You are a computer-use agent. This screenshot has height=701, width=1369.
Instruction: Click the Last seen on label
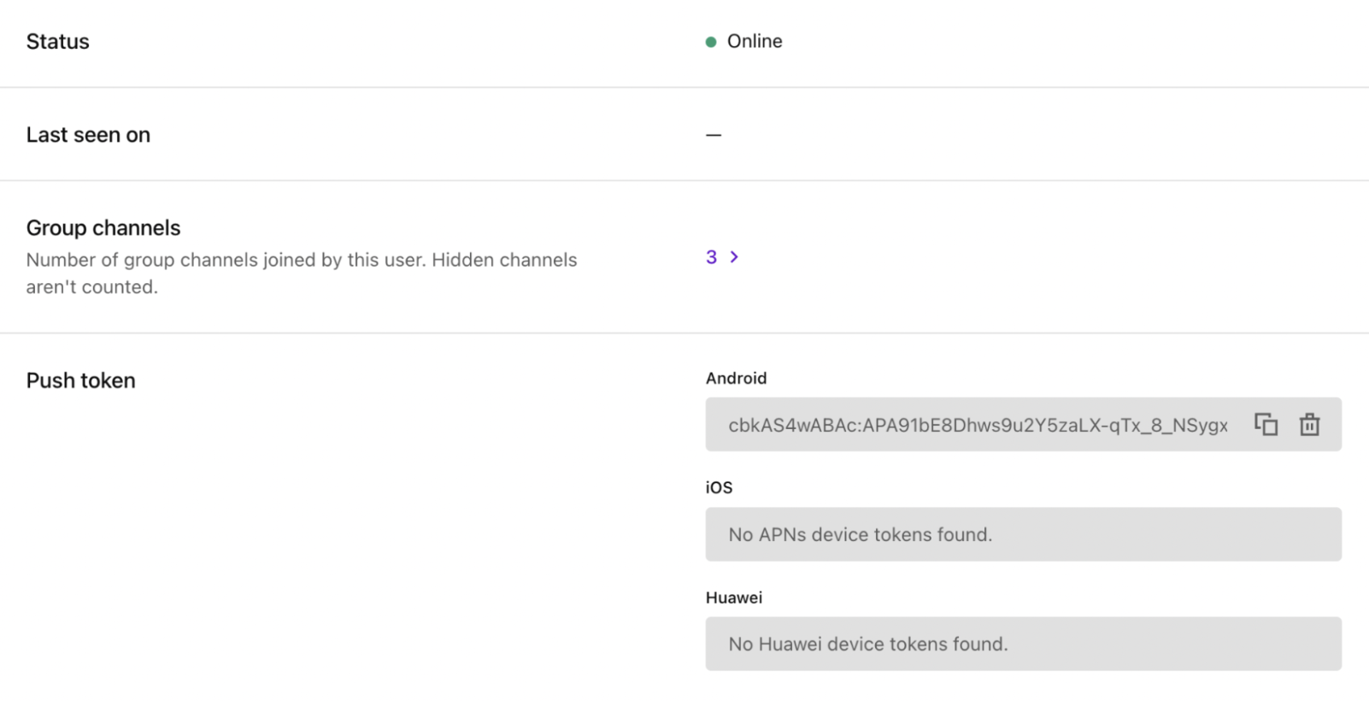click(88, 134)
